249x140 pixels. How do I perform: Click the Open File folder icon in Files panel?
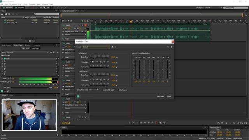click(2, 14)
